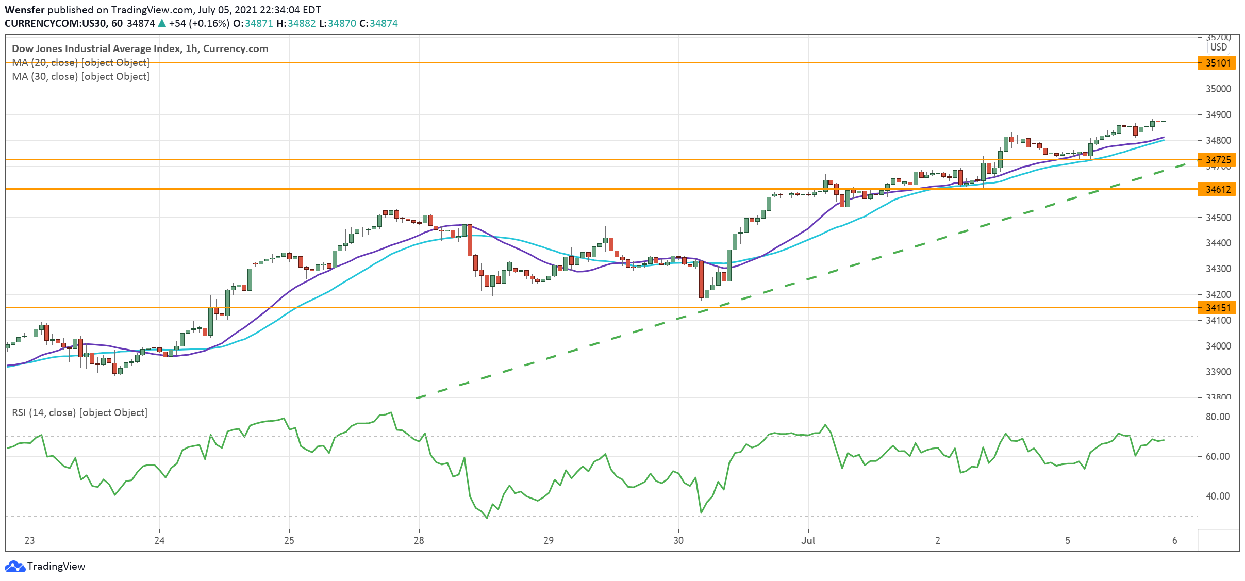Click the 35101 orange price label
This screenshot has width=1245, height=581.
click(x=1218, y=63)
